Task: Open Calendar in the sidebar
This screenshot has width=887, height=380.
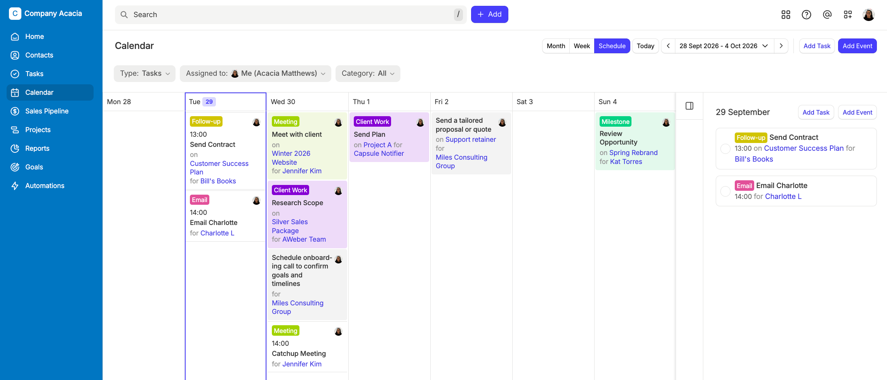Action: (x=50, y=92)
